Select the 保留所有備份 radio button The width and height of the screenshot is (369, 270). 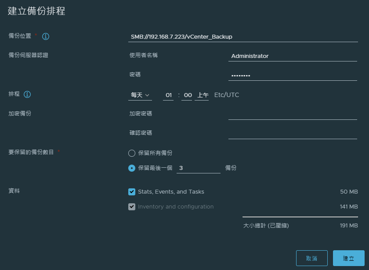coord(132,153)
